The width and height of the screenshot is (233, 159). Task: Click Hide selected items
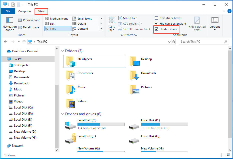pos(197,23)
